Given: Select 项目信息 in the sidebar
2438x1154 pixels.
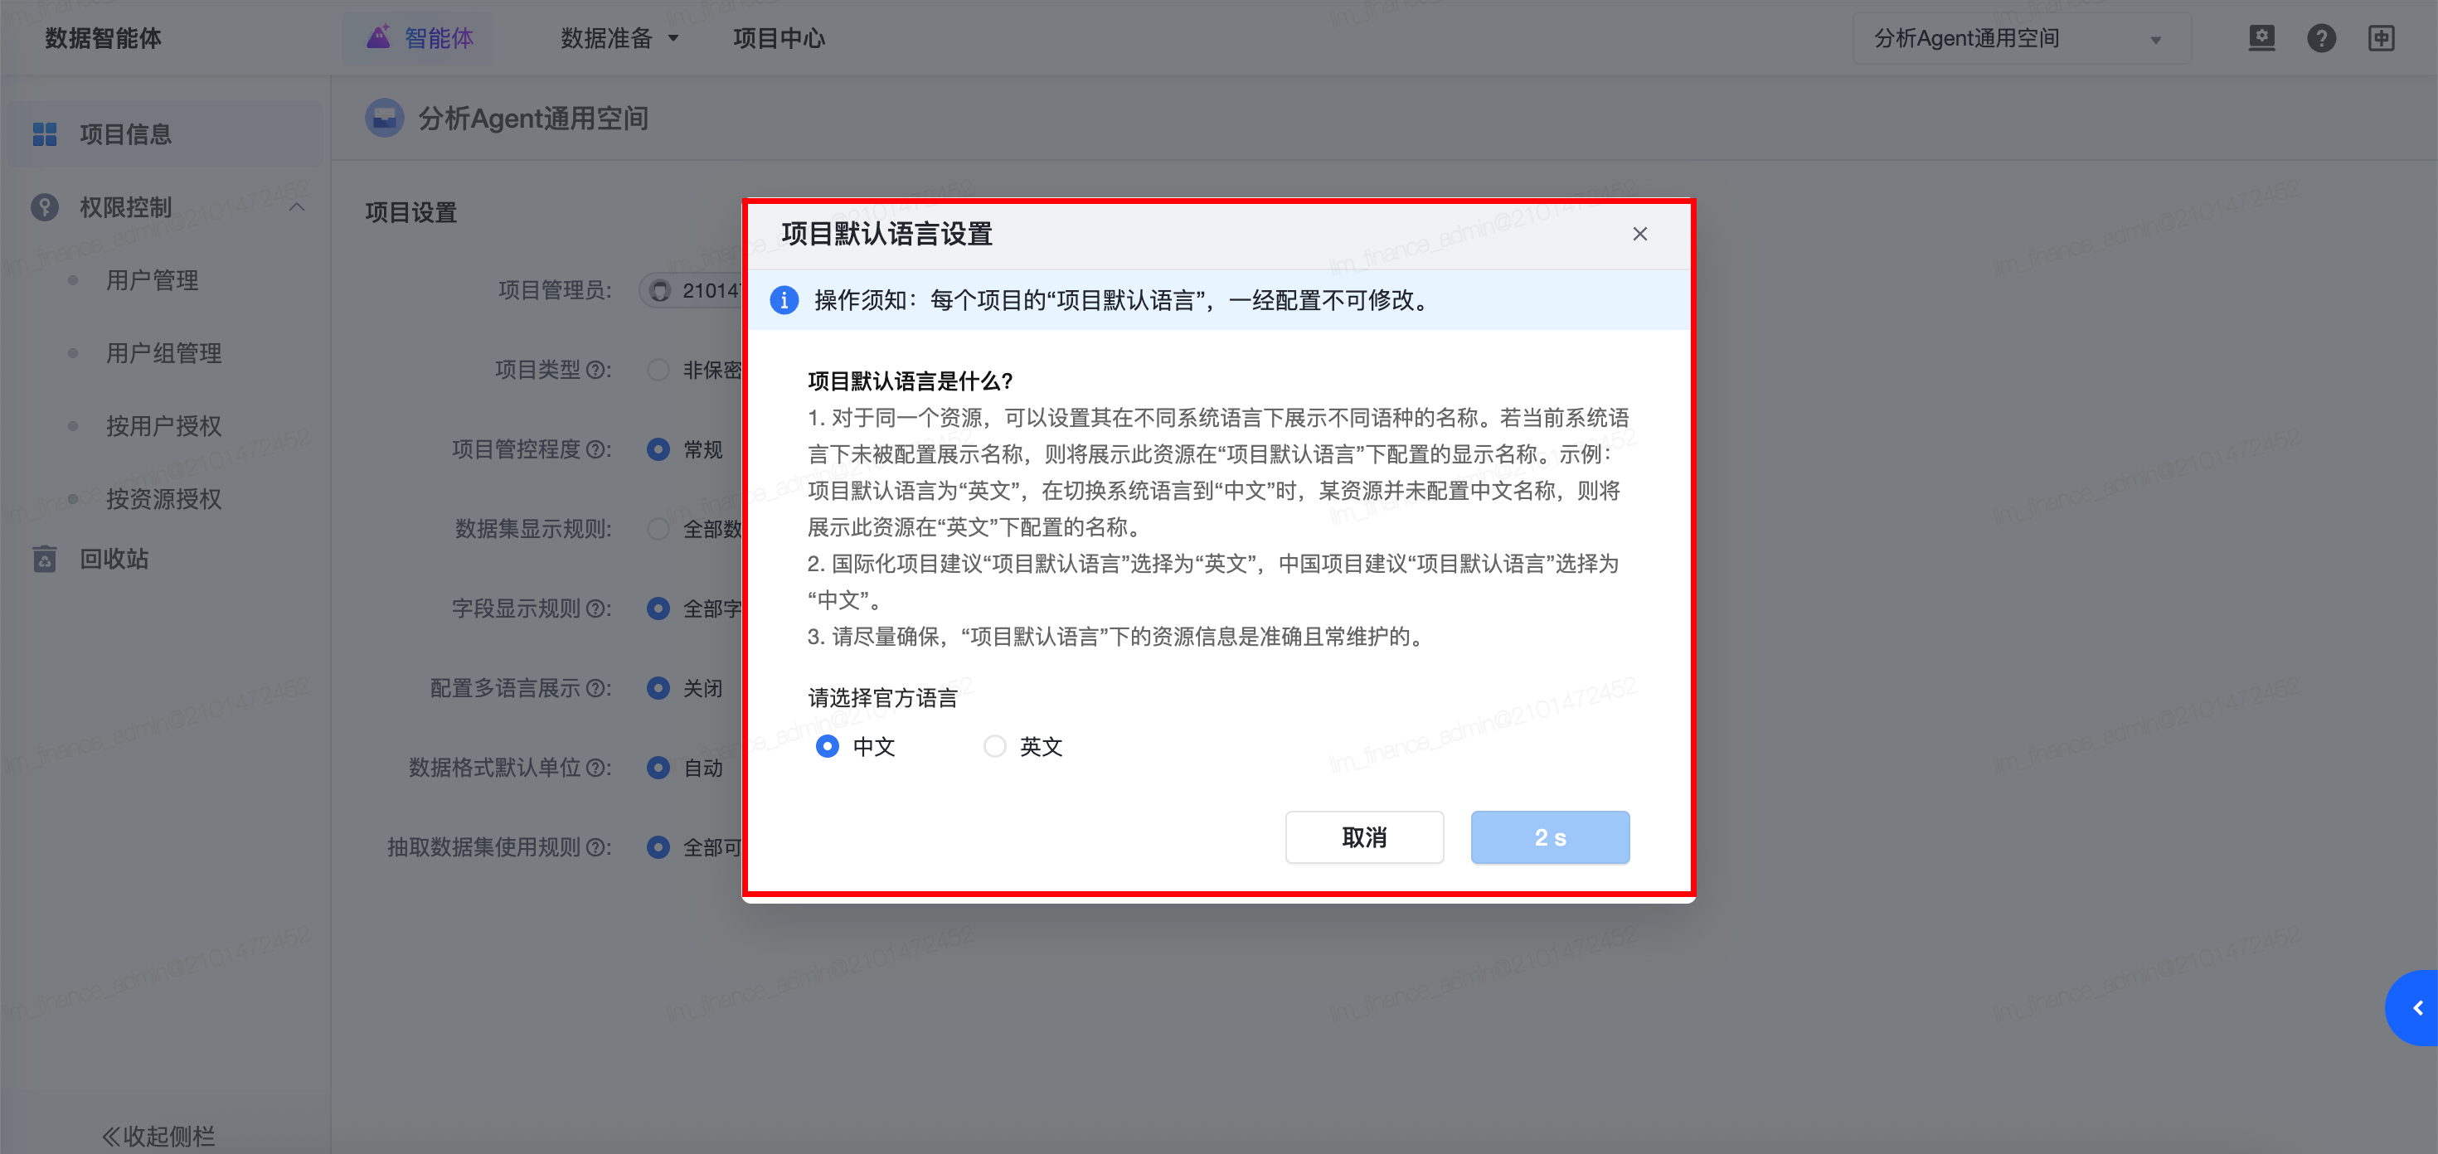Looking at the screenshot, I should (165, 134).
